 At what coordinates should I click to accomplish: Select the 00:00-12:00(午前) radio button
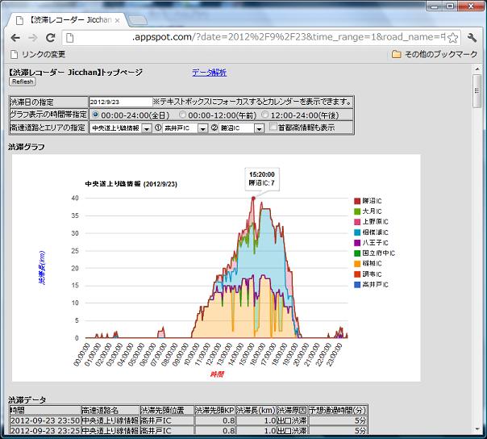point(182,115)
